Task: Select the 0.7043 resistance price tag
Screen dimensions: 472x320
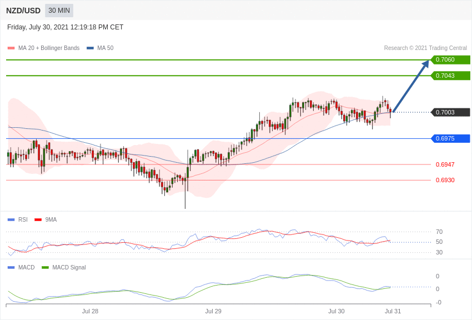Action: click(450, 76)
